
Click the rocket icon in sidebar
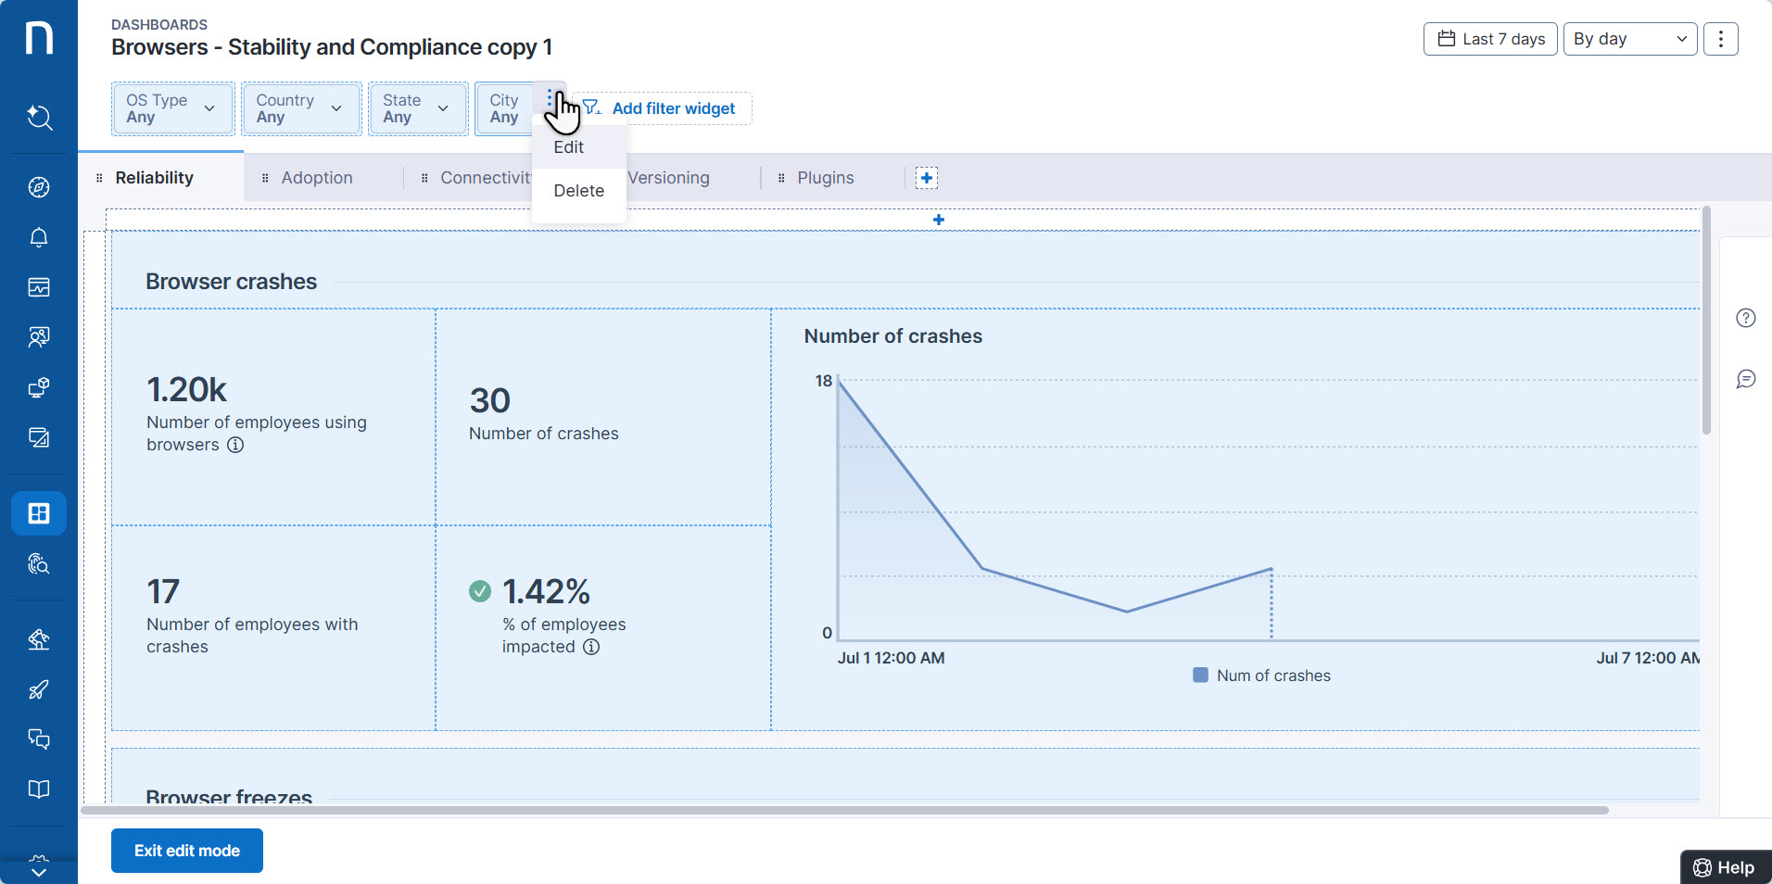[39, 689]
